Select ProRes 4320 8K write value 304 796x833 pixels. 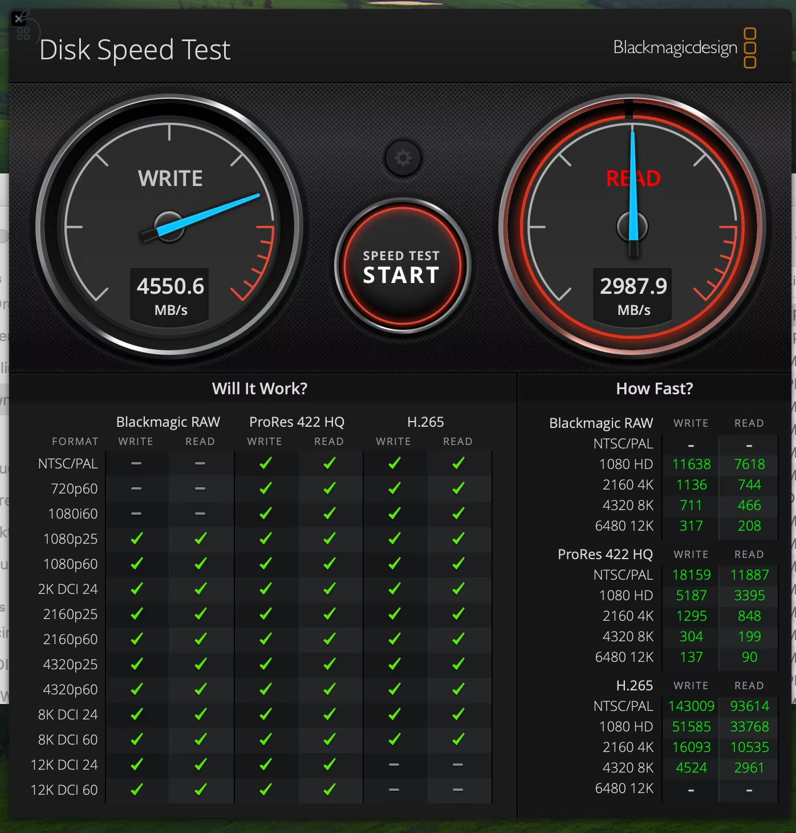pos(691,637)
